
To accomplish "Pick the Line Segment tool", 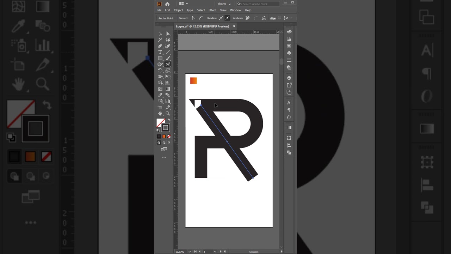I will (x=168, y=52).
